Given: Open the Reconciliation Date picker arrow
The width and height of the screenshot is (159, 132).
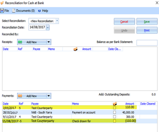Looking at the screenshot, I should (x=48, y=27).
